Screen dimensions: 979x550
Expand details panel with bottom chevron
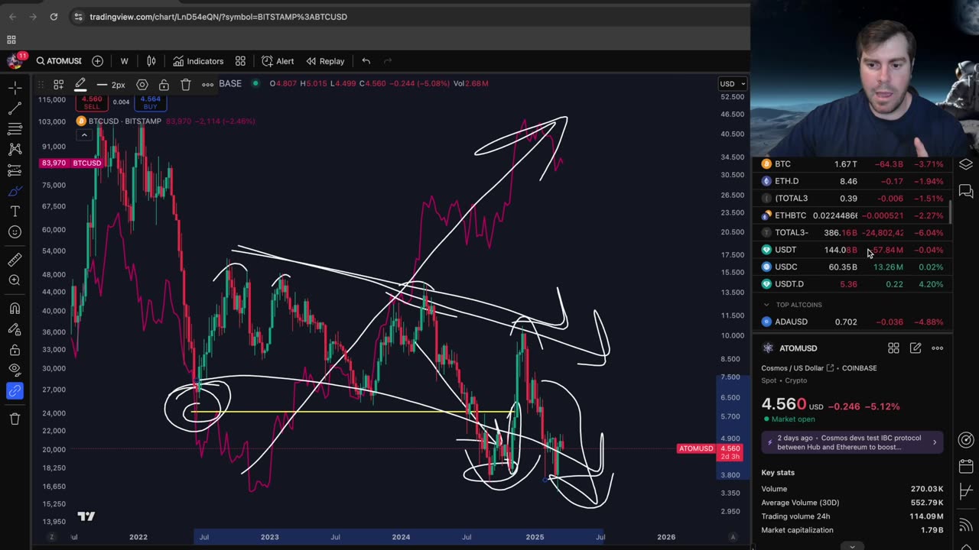(x=852, y=545)
